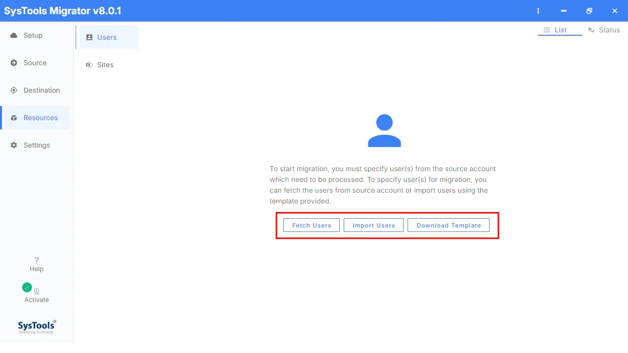Click the arrow icon beside Source

[x=14, y=63]
